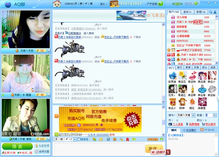Click the green 排麦 queue mic button

click(x=17, y=146)
